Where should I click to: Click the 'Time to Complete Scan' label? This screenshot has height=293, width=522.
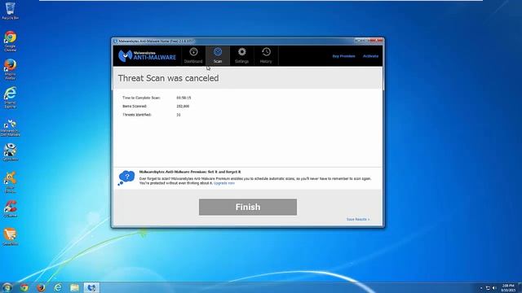click(x=141, y=98)
